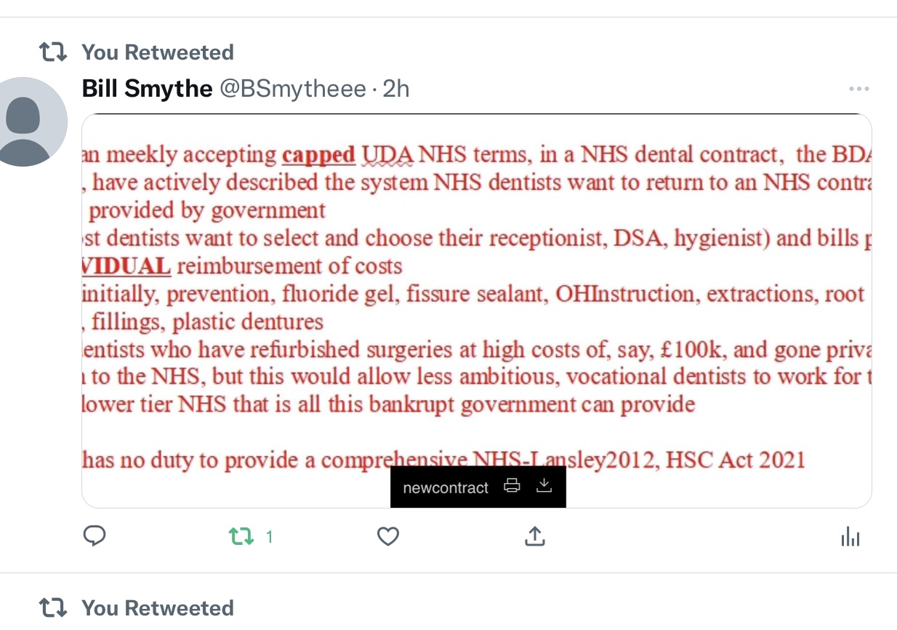Open the @BSmytheee handle link
The width and height of the screenshot is (897, 630).
(x=293, y=89)
